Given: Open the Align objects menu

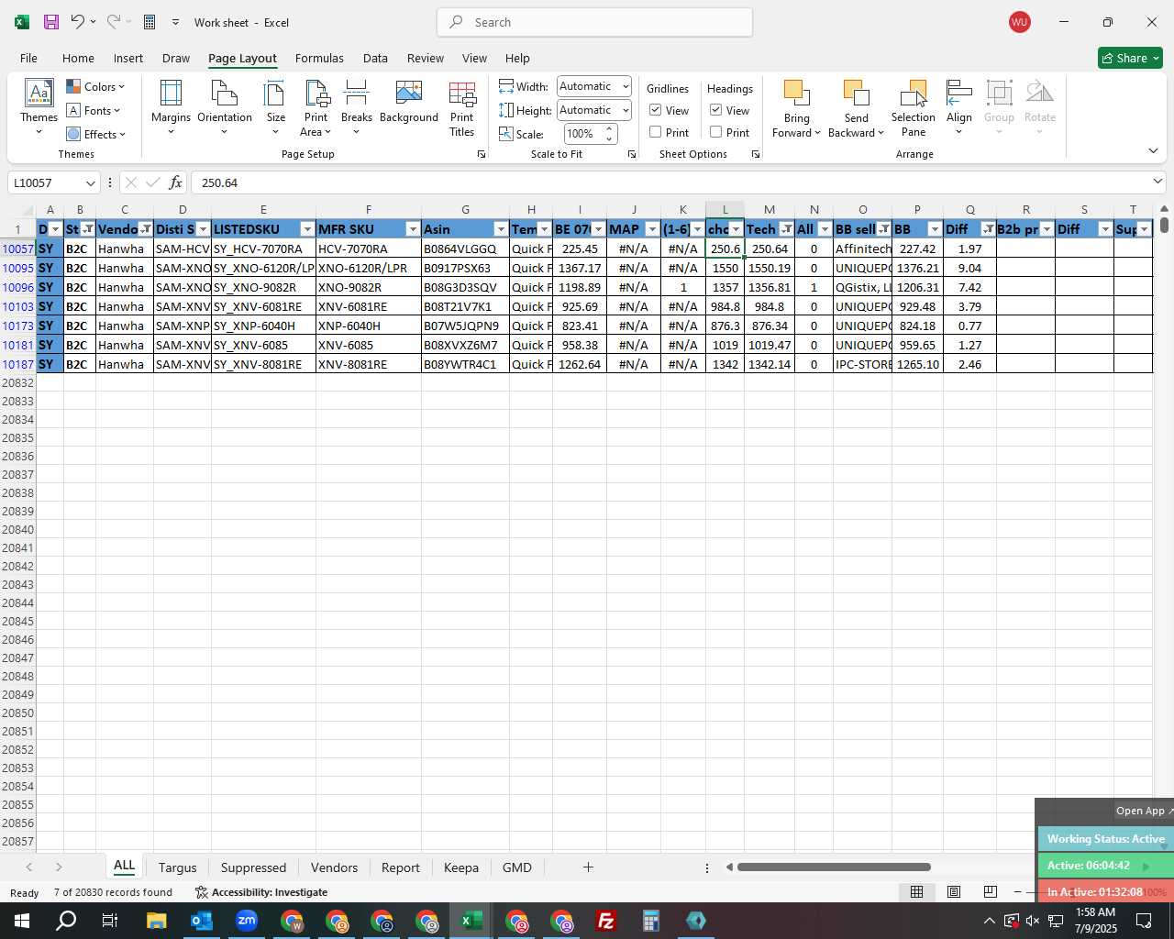Looking at the screenshot, I should 959,108.
